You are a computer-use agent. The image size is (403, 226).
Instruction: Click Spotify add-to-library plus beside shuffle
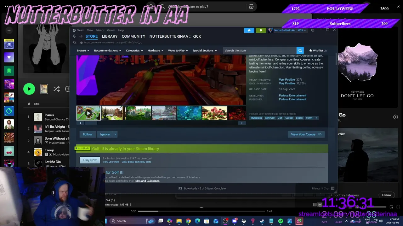[67, 89]
